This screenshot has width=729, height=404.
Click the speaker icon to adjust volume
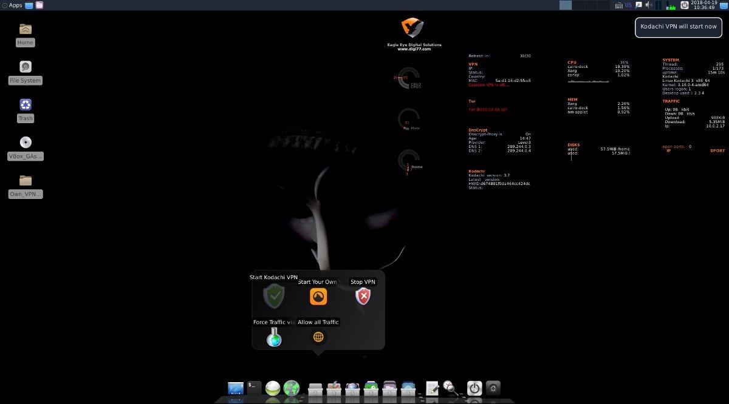[648, 5]
